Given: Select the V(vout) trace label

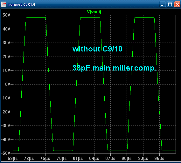Looking at the screenshot, I should click(94, 12).
